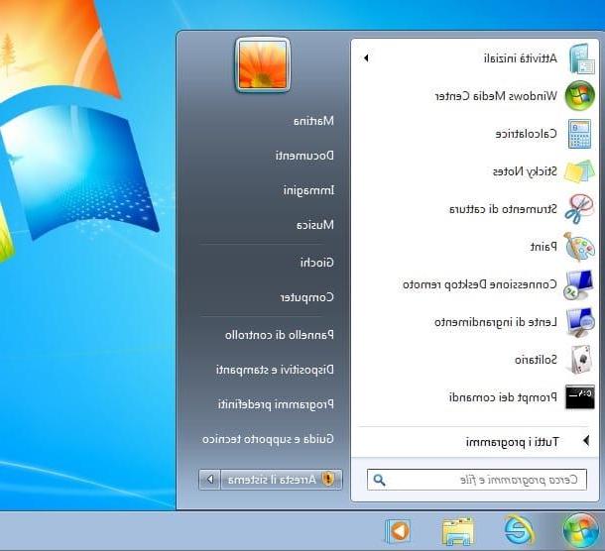The image size is (605, 551).
Task: Select the Calcolatrice label
Action: 527,134
